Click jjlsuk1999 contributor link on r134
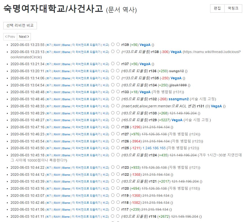The width and height of the screenshot is (247, 222). [x=178, y=85]
